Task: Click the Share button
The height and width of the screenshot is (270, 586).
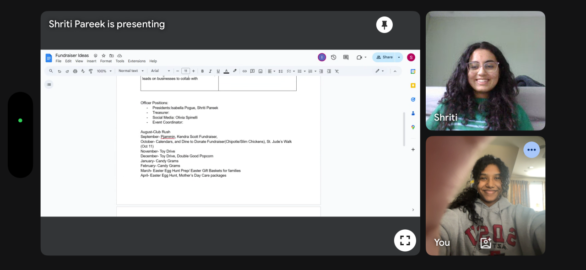Action: click(x=385, y=57)
